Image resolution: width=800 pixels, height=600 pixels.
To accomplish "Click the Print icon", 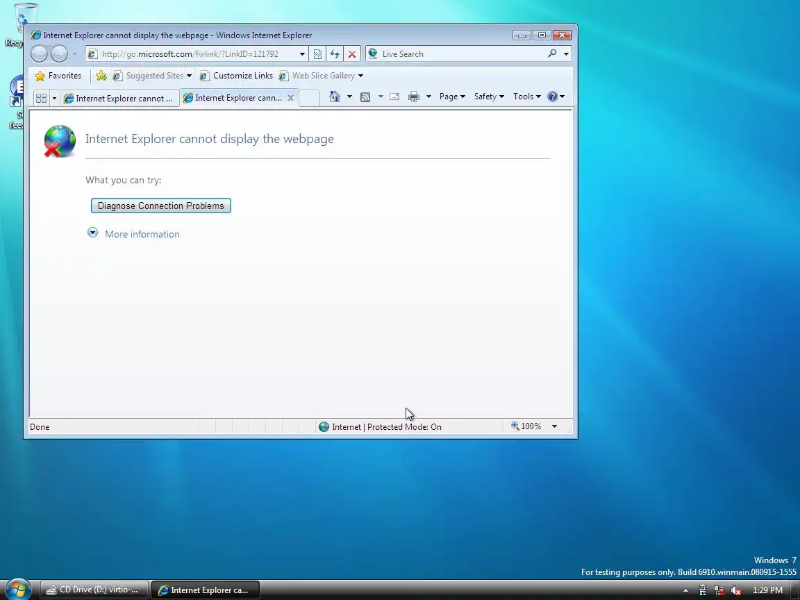I will click(414, 97).
